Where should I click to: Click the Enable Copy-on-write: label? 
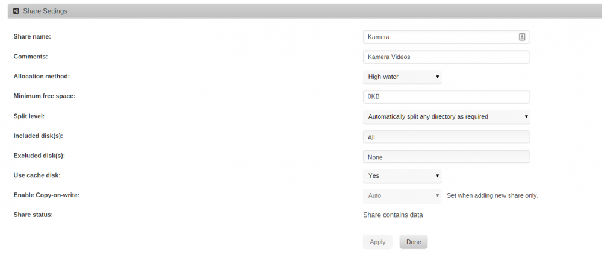point(46,195)
